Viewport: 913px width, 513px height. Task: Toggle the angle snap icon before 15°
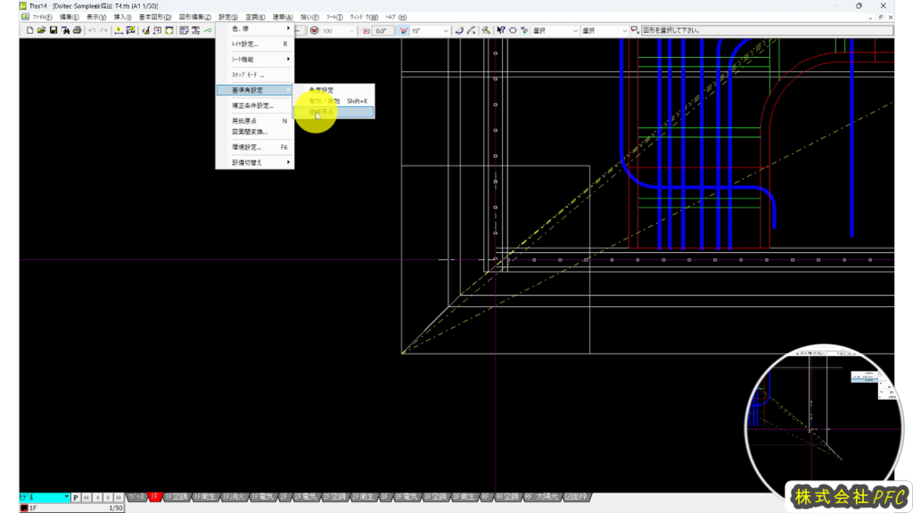(403, 30)
